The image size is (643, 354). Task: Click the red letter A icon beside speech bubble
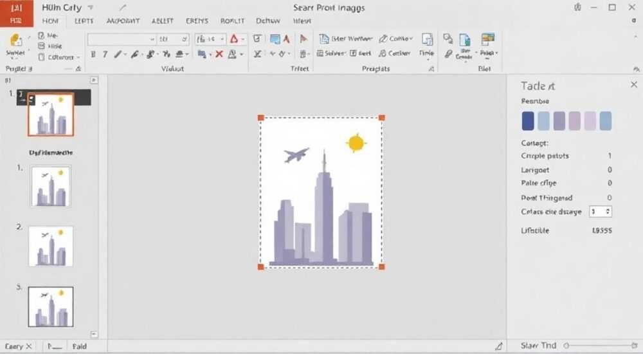[287, 39]
